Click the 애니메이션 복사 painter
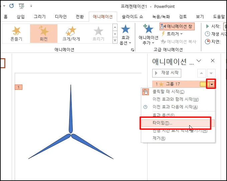The height and width of the screenshot is (181, 227). coord(178,42)
